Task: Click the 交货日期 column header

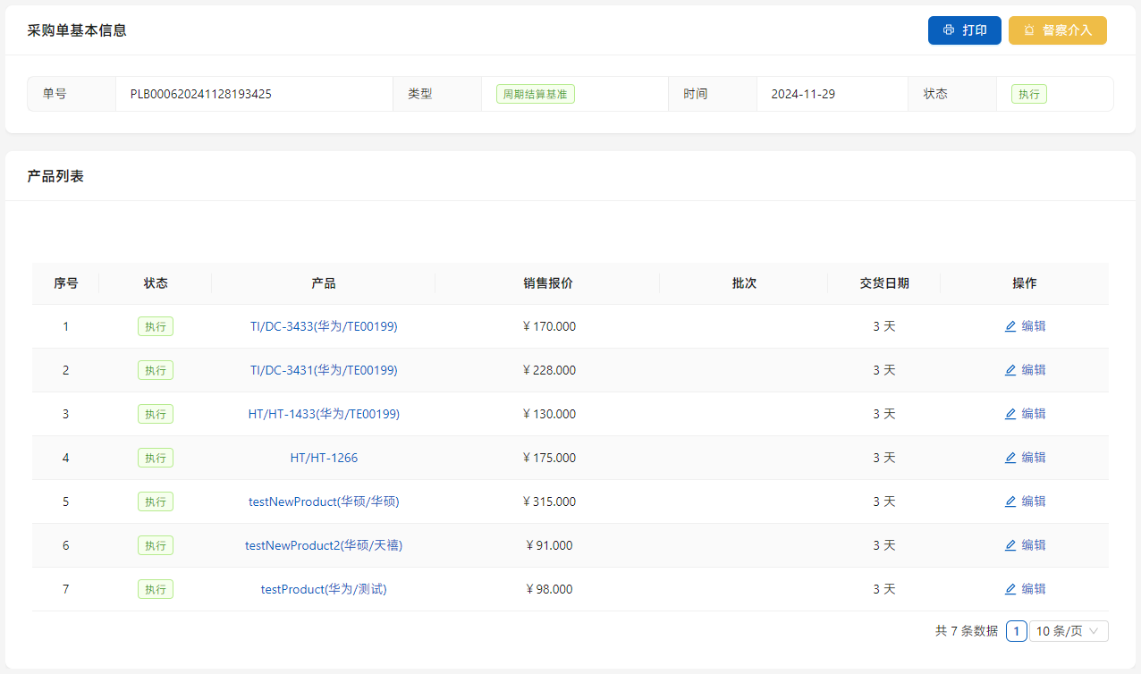Action: (883, 283)
